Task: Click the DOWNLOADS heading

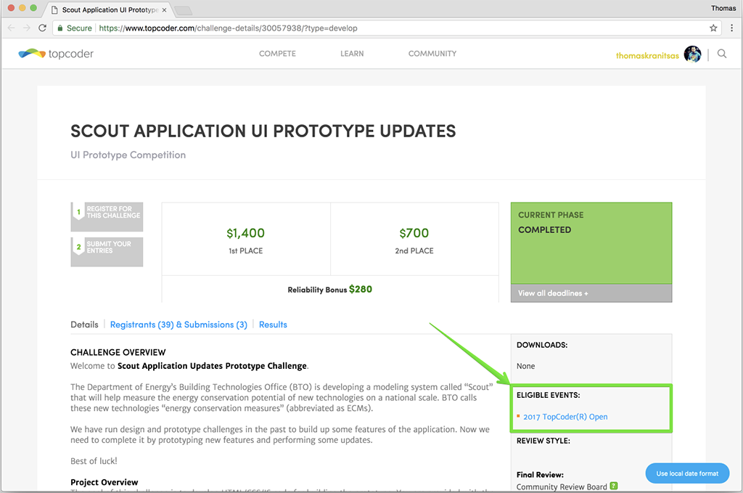Action: point(541,345)
